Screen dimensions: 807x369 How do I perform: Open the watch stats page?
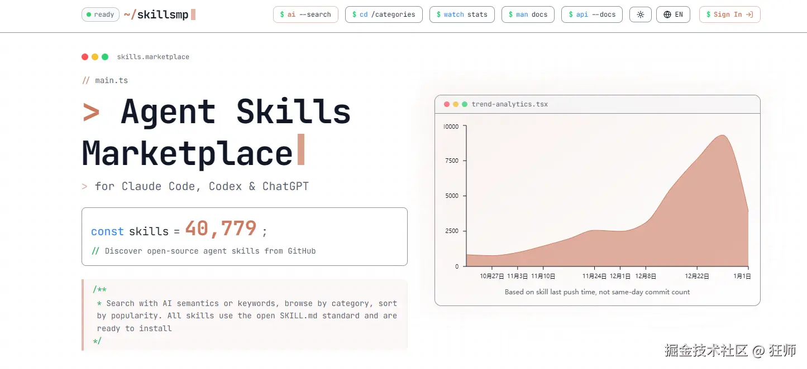(x=462, y=14)
